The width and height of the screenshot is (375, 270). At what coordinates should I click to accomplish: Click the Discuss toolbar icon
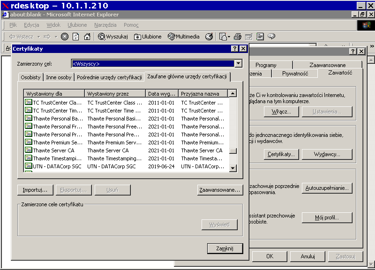pyautogui.click(x=260, y=37)
